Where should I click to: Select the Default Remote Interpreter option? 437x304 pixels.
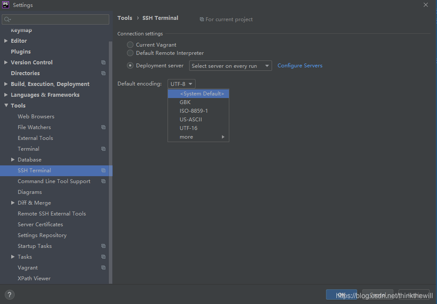tap(130, 53)
